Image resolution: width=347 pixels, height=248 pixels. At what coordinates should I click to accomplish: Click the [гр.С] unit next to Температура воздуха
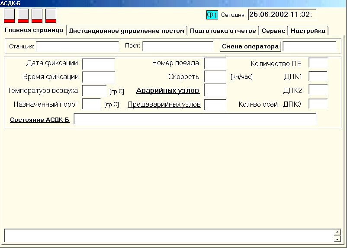(117, 91)
